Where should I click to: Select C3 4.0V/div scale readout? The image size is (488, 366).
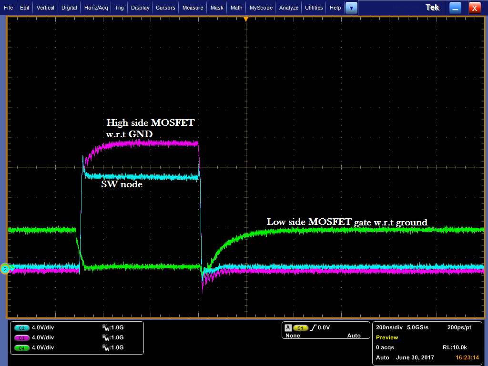point(42,338)
